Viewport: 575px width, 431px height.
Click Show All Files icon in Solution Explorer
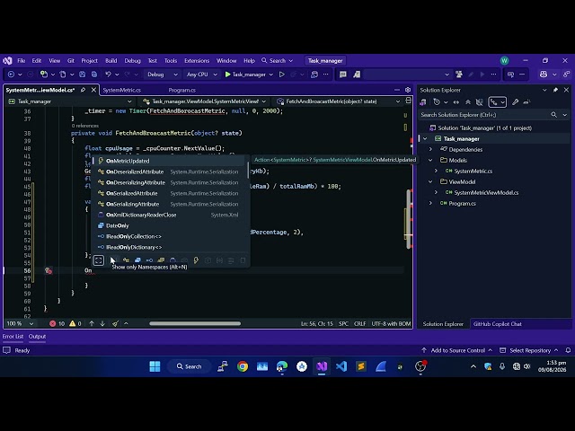click(x=479, y=102)
